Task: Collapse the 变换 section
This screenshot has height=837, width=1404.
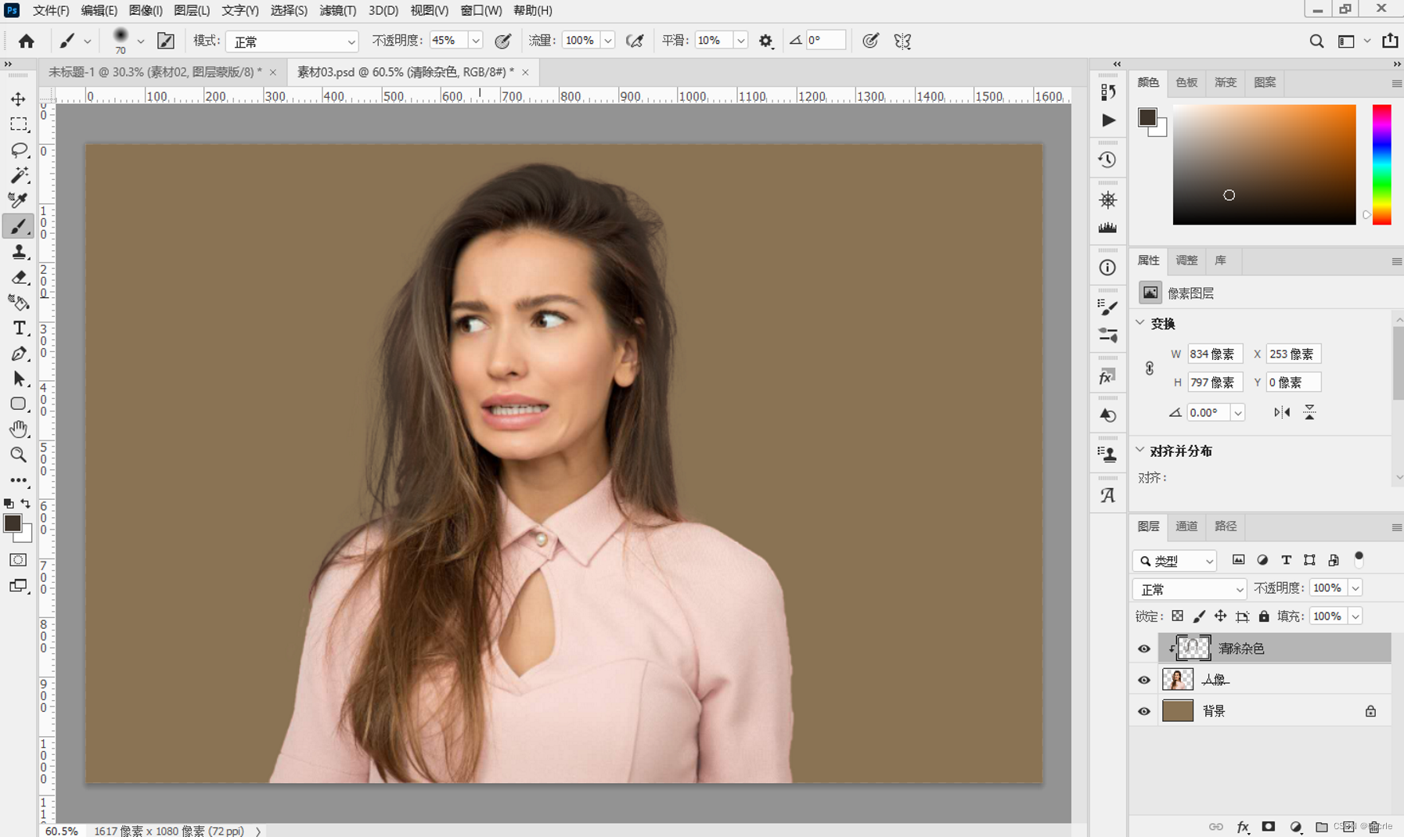Action: click(1140, 323)
